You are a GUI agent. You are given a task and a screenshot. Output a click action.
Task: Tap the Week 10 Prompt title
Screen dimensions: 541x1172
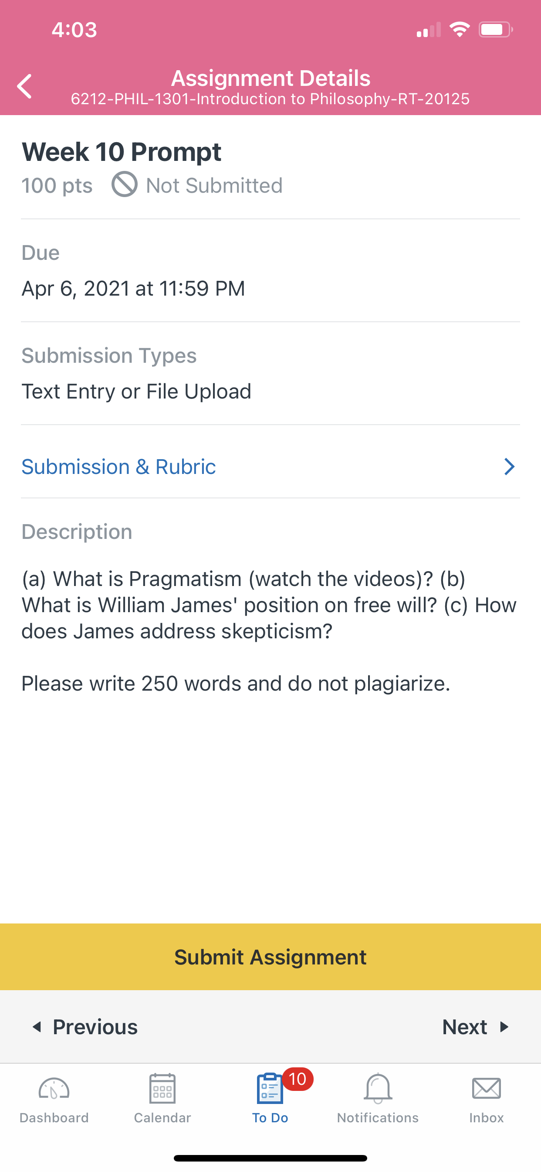(x=122, y=152)
